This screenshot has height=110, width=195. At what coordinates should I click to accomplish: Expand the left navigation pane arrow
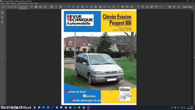pyautogui.click(x=5, y=57)
